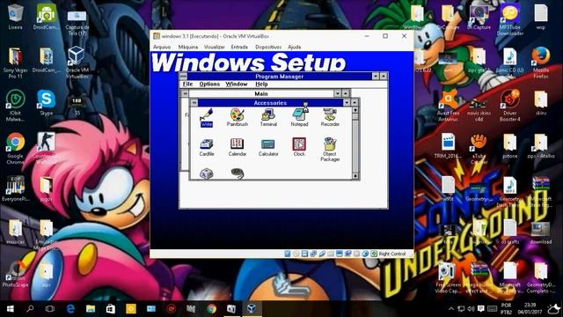The image size is (563, 317).
Task: Click Program Manager maximize arrow
Action: coord(384,77)
